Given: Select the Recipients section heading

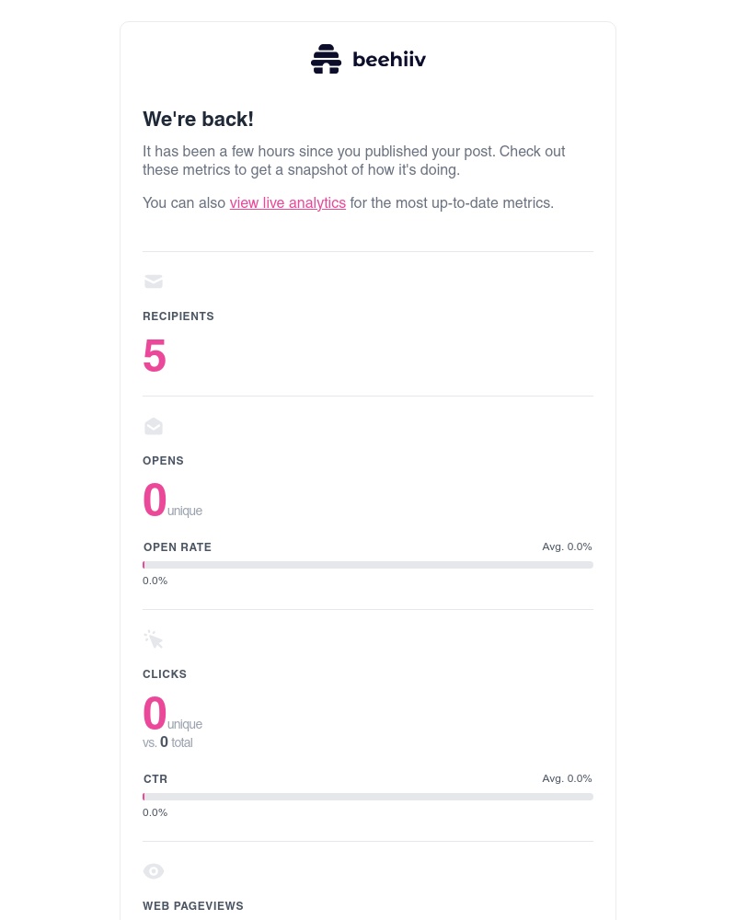Looking at the screenshot, I should [178, 316].
